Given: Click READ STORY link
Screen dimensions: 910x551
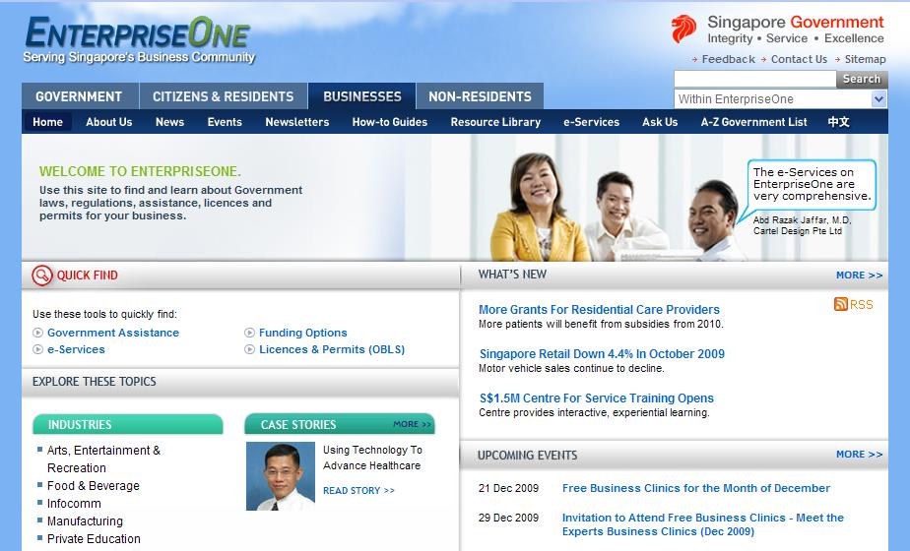Looking at the screenshot, I should pos(358,491).
